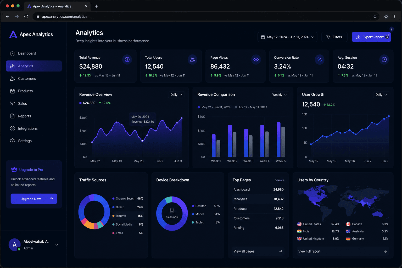Click the Mobile 34% legend entry
This screenshot has width=402, height=268.
206,214
